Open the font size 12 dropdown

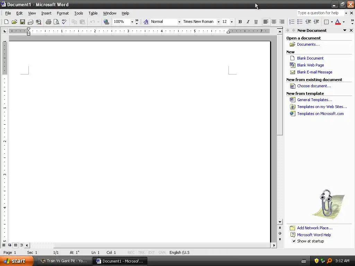[x=231, y=22]
